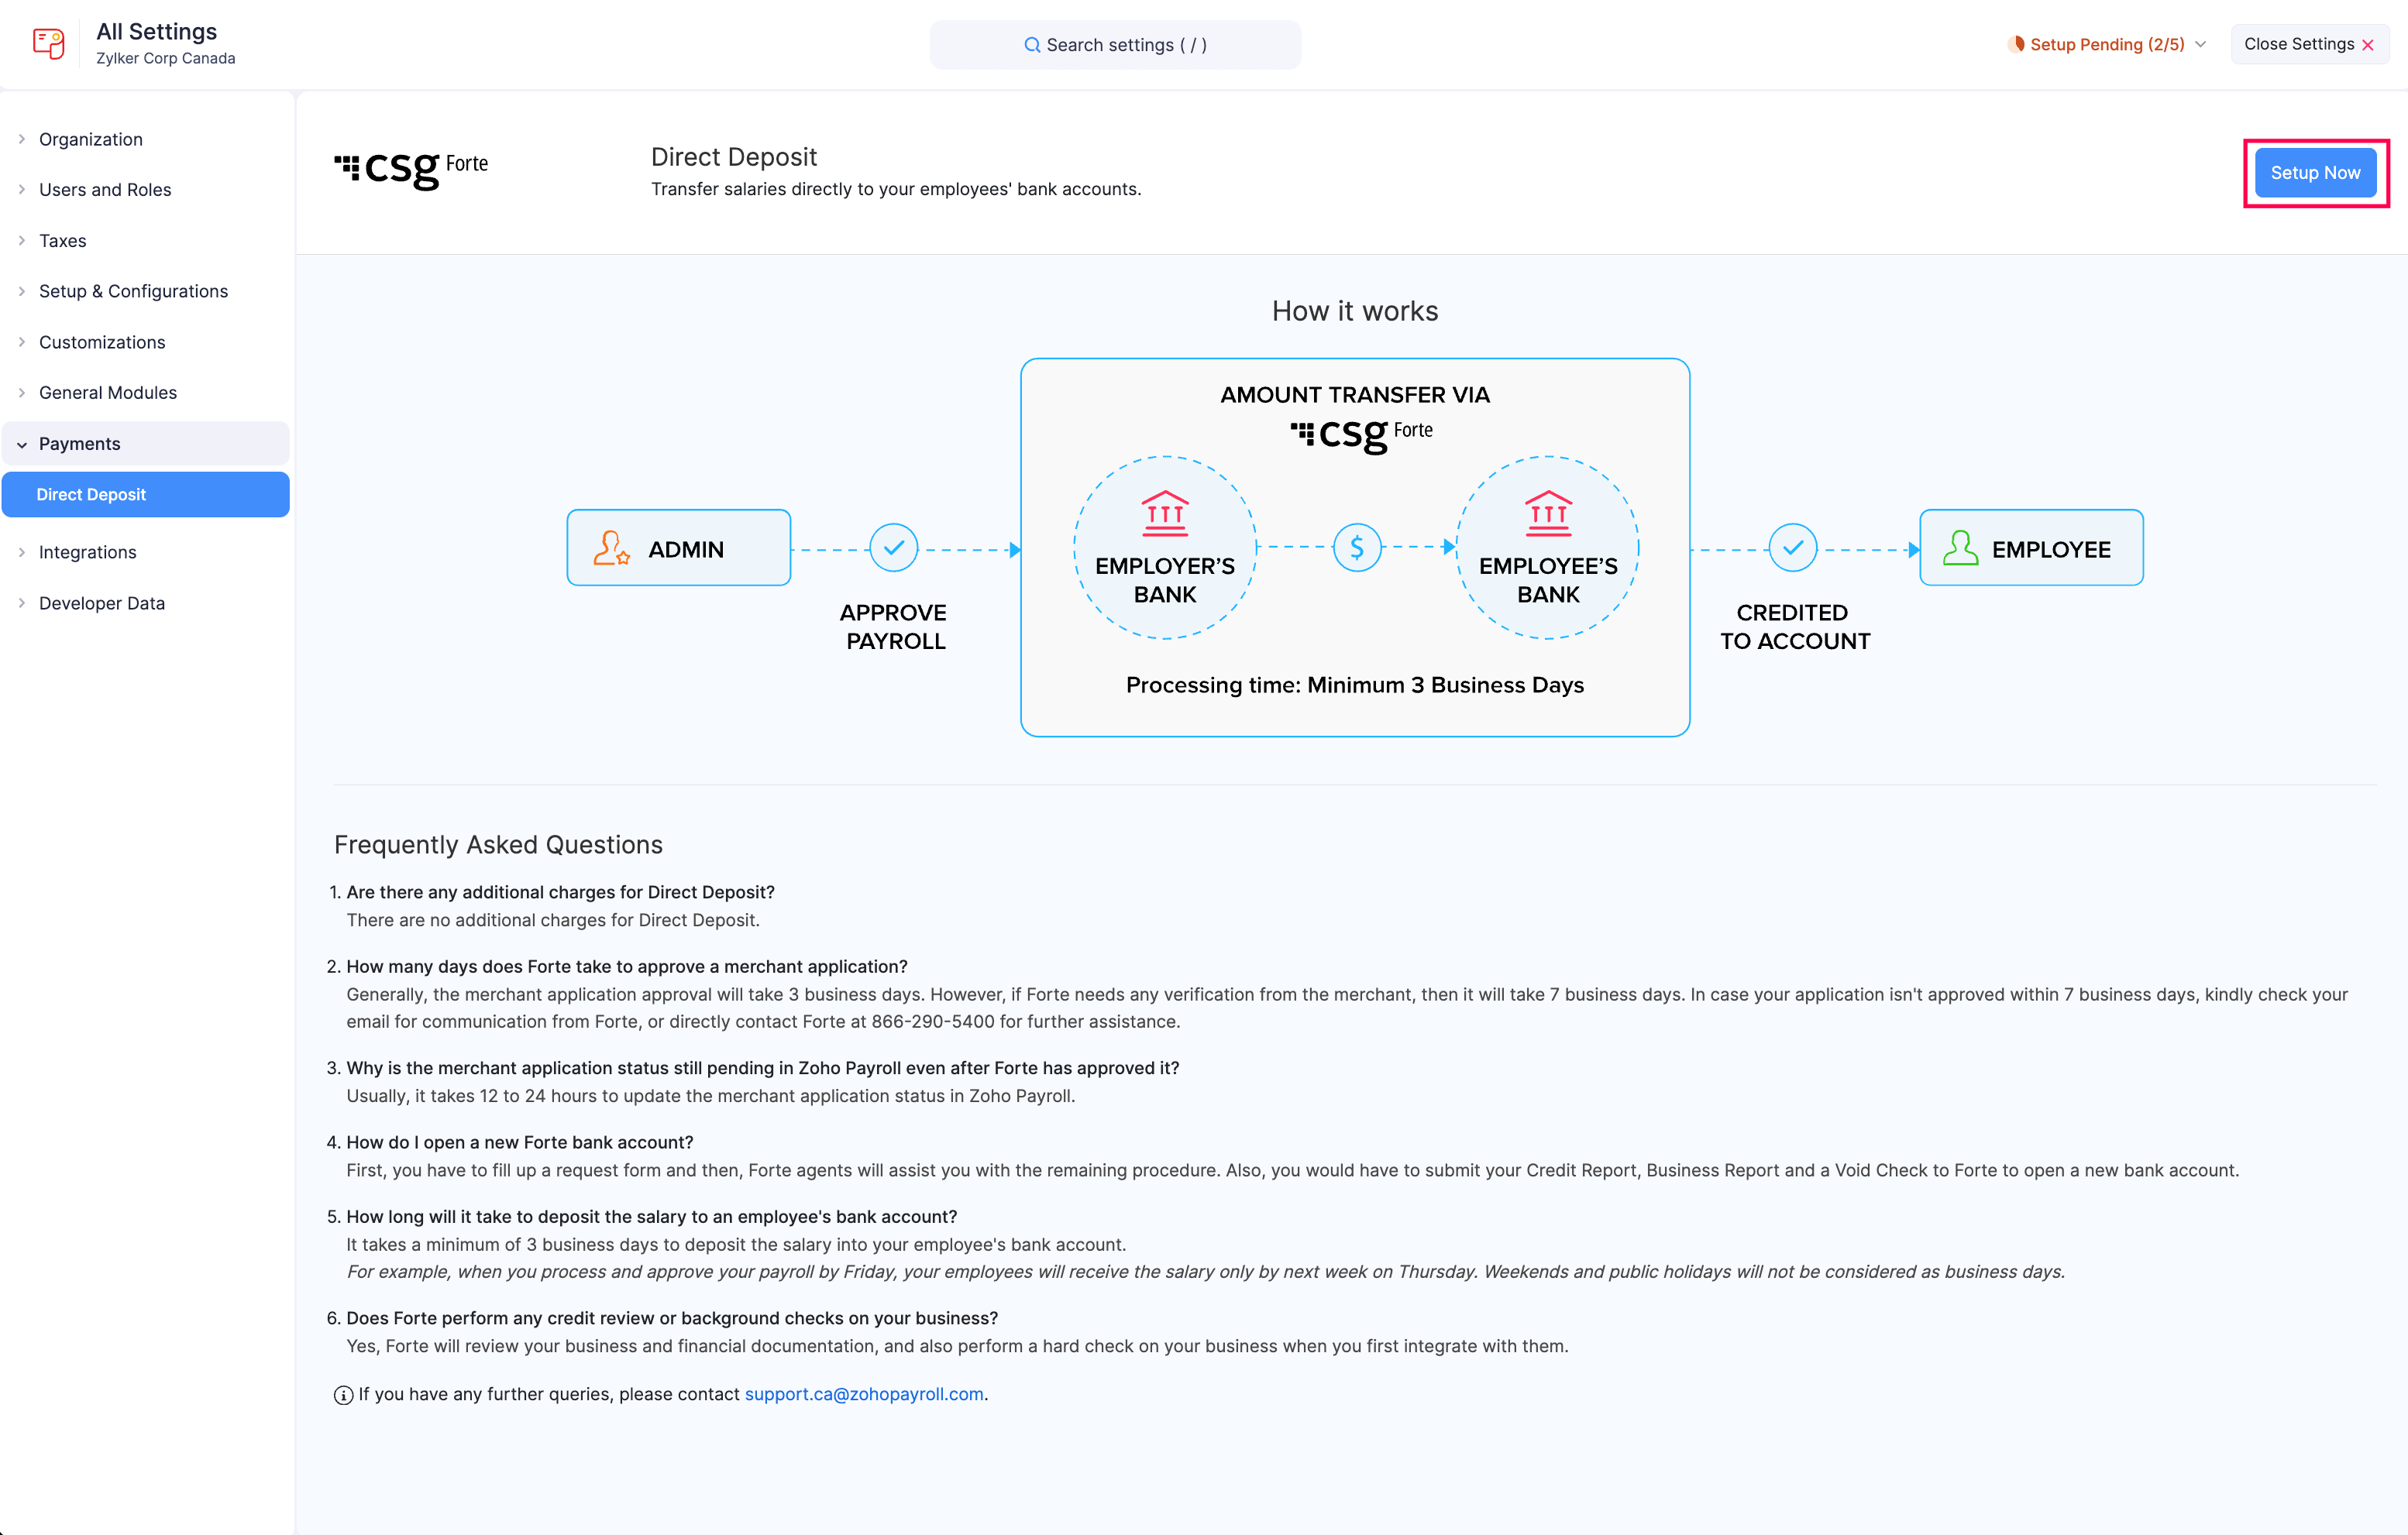Click inside the Search settings field
This screenshot has width=2408, height=1535.
[x=1115, y=44]
